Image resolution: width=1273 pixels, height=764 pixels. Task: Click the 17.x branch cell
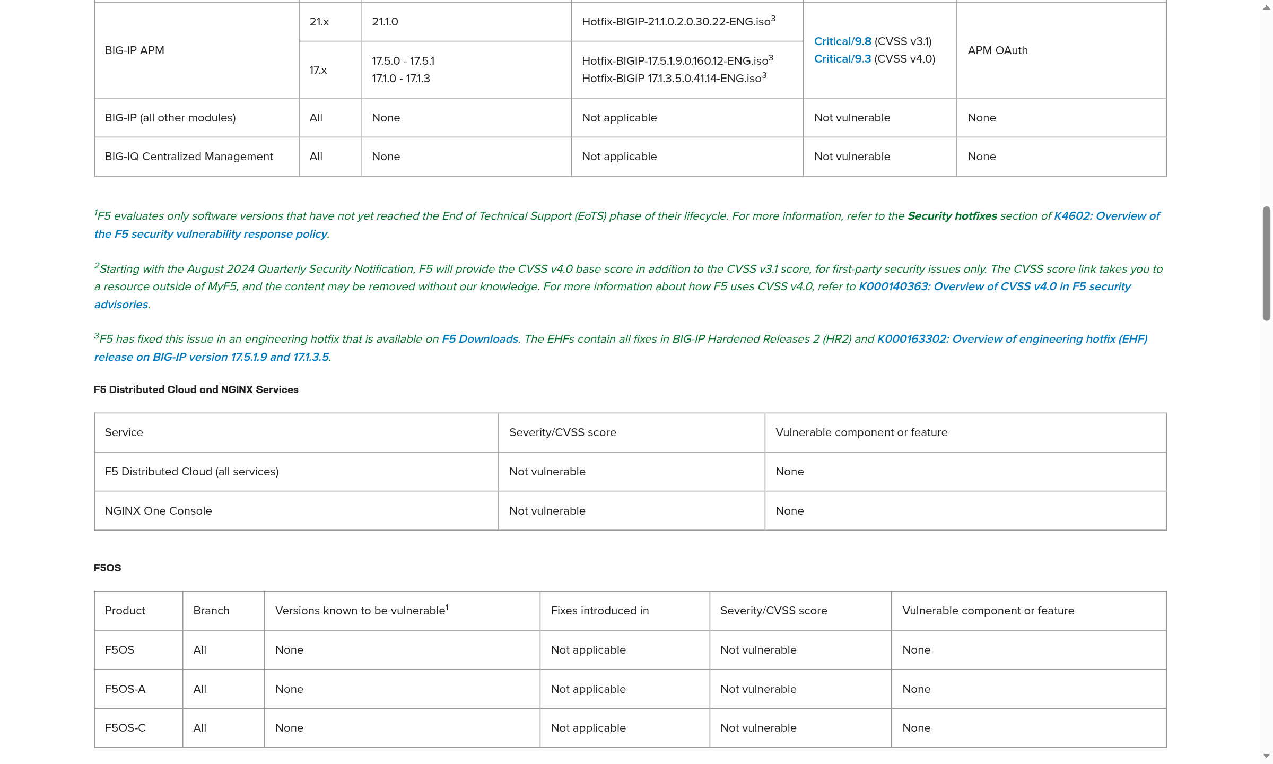(330, 70)
